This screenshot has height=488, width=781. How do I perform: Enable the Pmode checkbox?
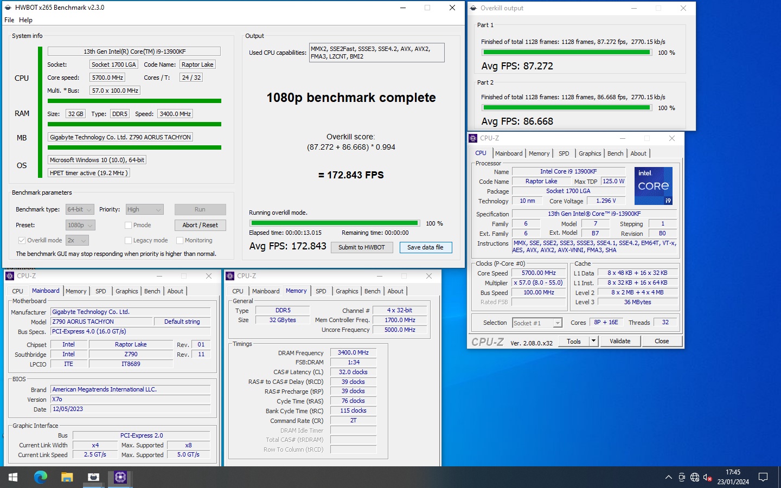(128, 225)
